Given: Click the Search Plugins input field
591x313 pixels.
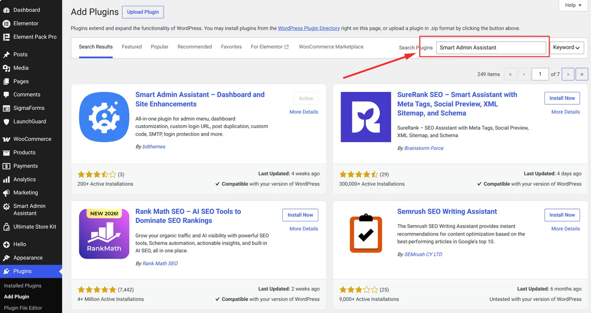Looking at the screenshot, I should [x=491, y=48].
